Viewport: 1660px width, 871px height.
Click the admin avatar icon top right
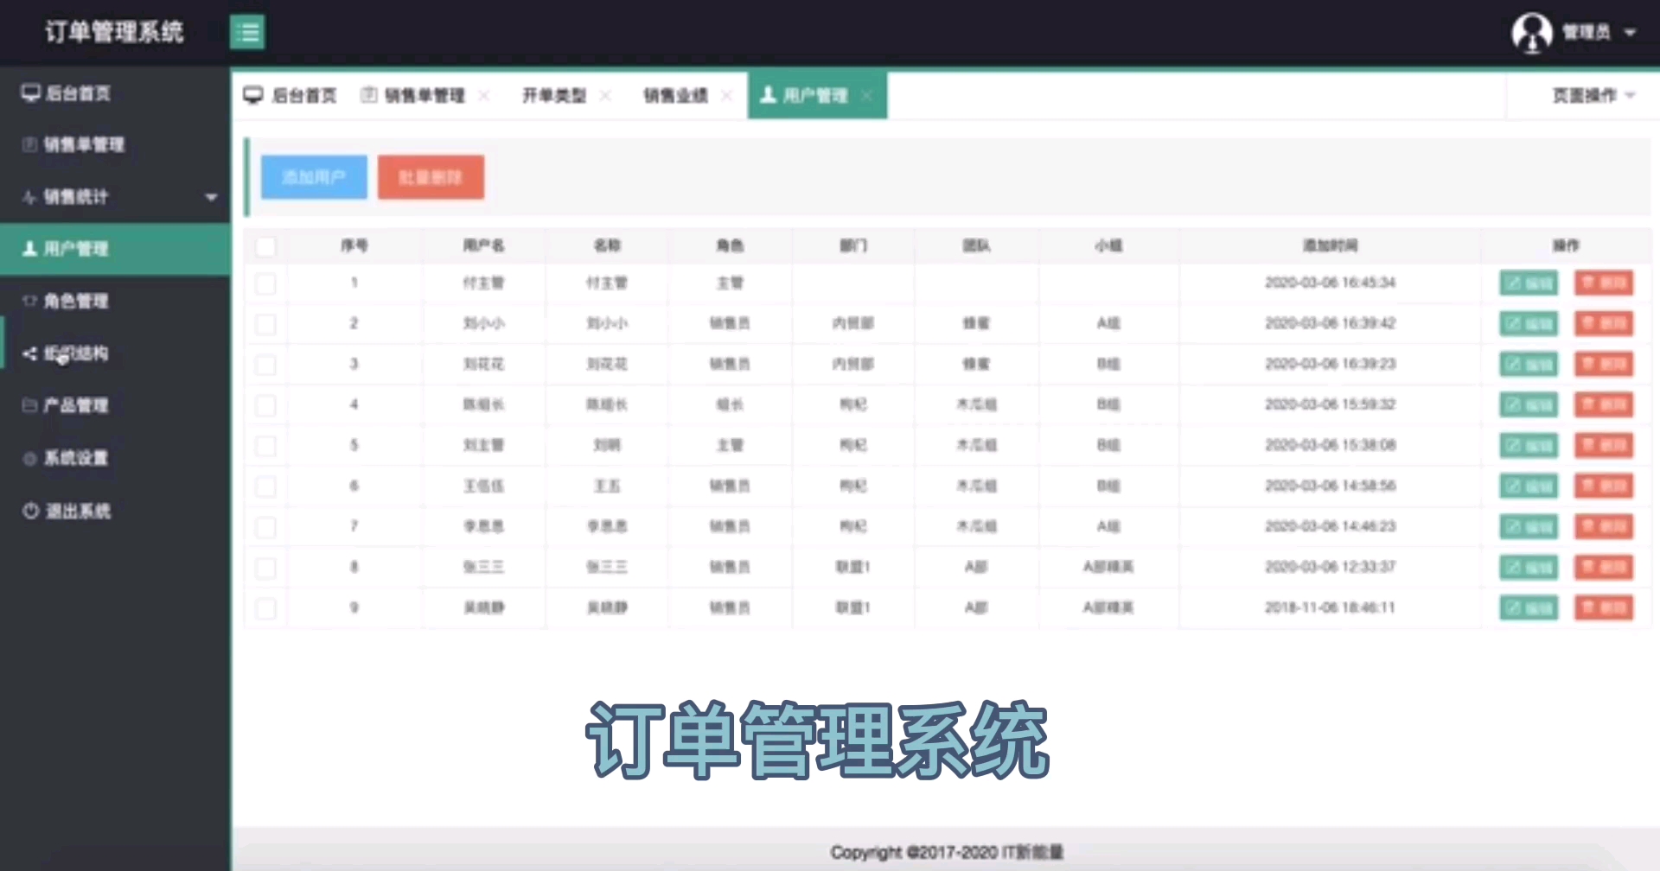(1531, 33)
